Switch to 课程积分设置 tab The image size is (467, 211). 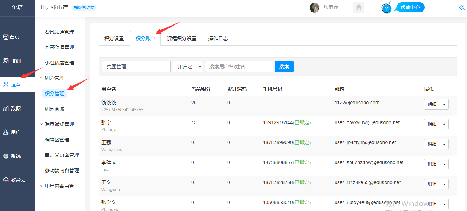click(x=182, y=38)
